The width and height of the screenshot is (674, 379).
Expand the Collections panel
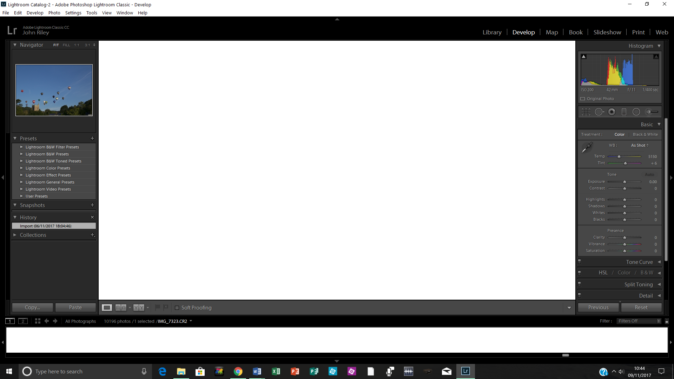(x=15, y=235)
